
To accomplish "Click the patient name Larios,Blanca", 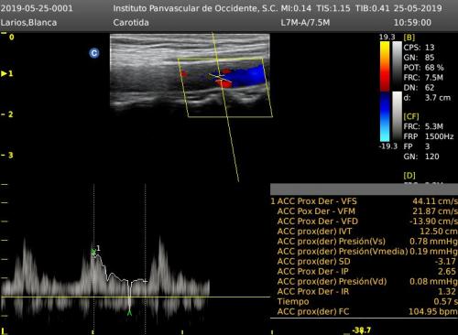I will (x=28, y=23).
